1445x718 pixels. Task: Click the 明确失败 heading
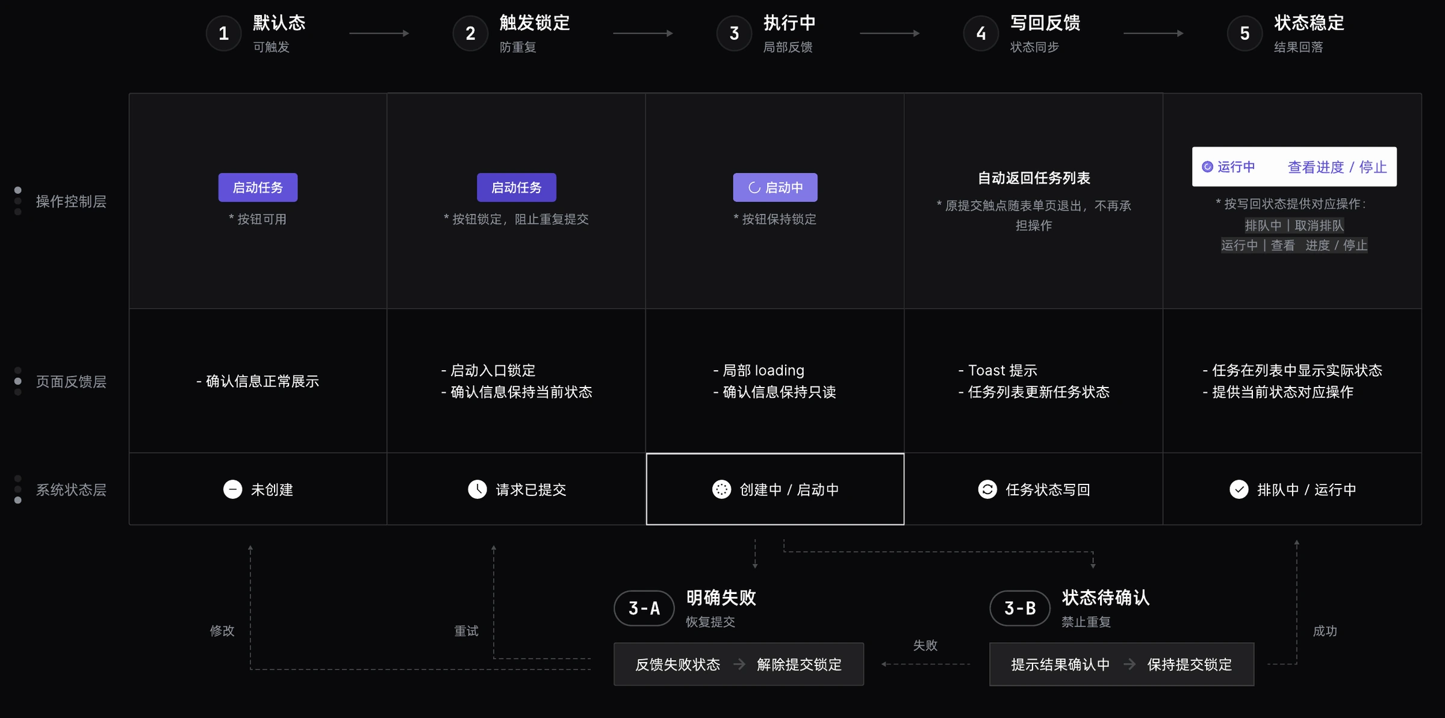(721, 598)
